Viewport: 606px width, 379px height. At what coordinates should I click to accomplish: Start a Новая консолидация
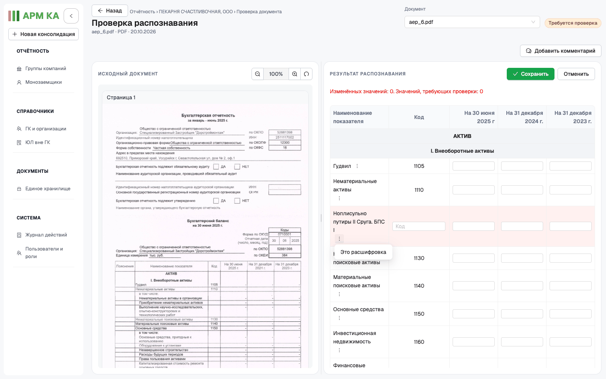tap(44, 34)
